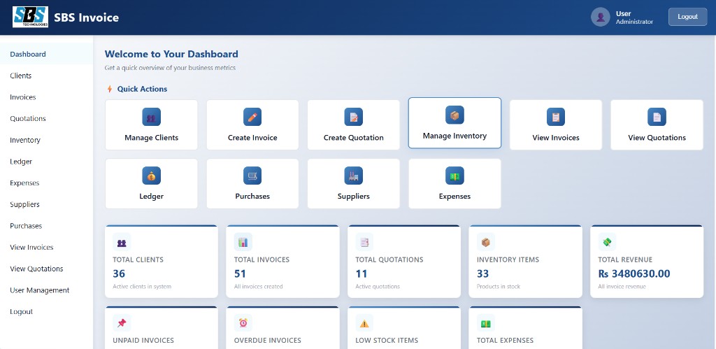Screen dimensions: 716x349
Task: Open the Purchases quick action card
Action: click(252, 184)
